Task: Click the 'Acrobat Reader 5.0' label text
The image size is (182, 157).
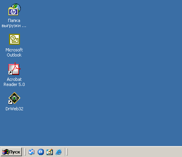Action: click(14, 82)
